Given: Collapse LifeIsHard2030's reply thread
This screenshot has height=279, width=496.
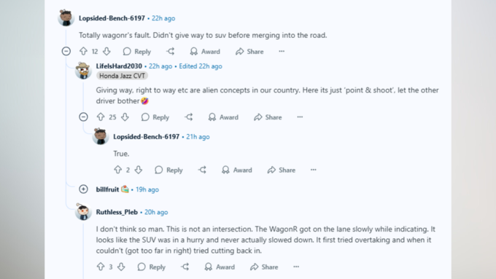Looking at the screenshot, I should (x=83, y=117).
